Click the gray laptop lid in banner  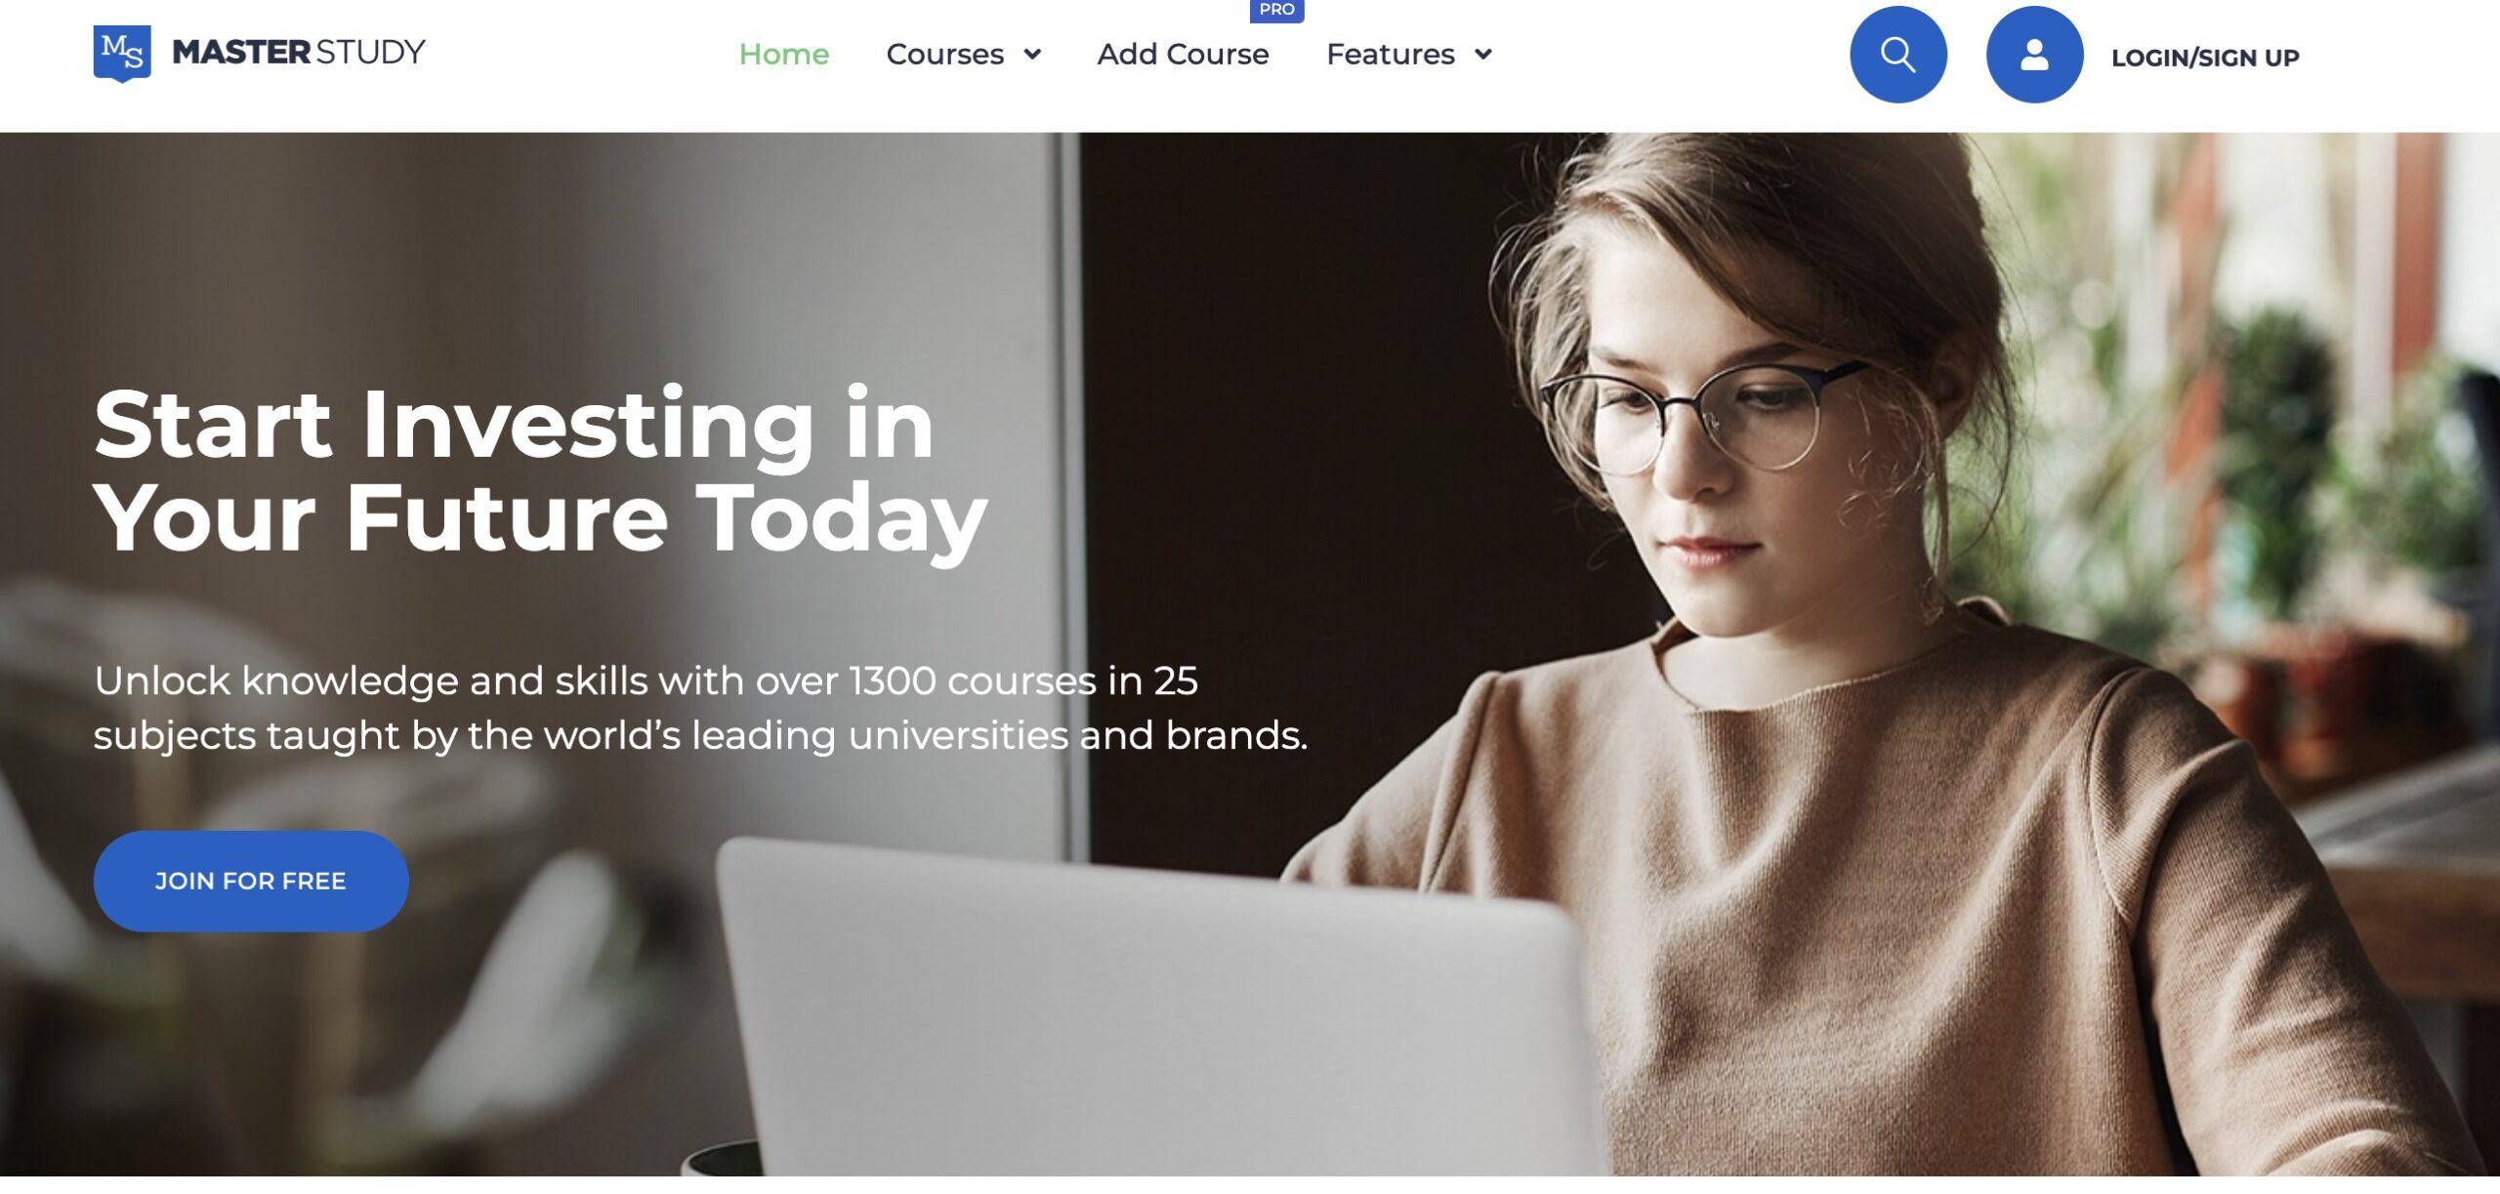pyautogui.click(x=1152, y=1015)
